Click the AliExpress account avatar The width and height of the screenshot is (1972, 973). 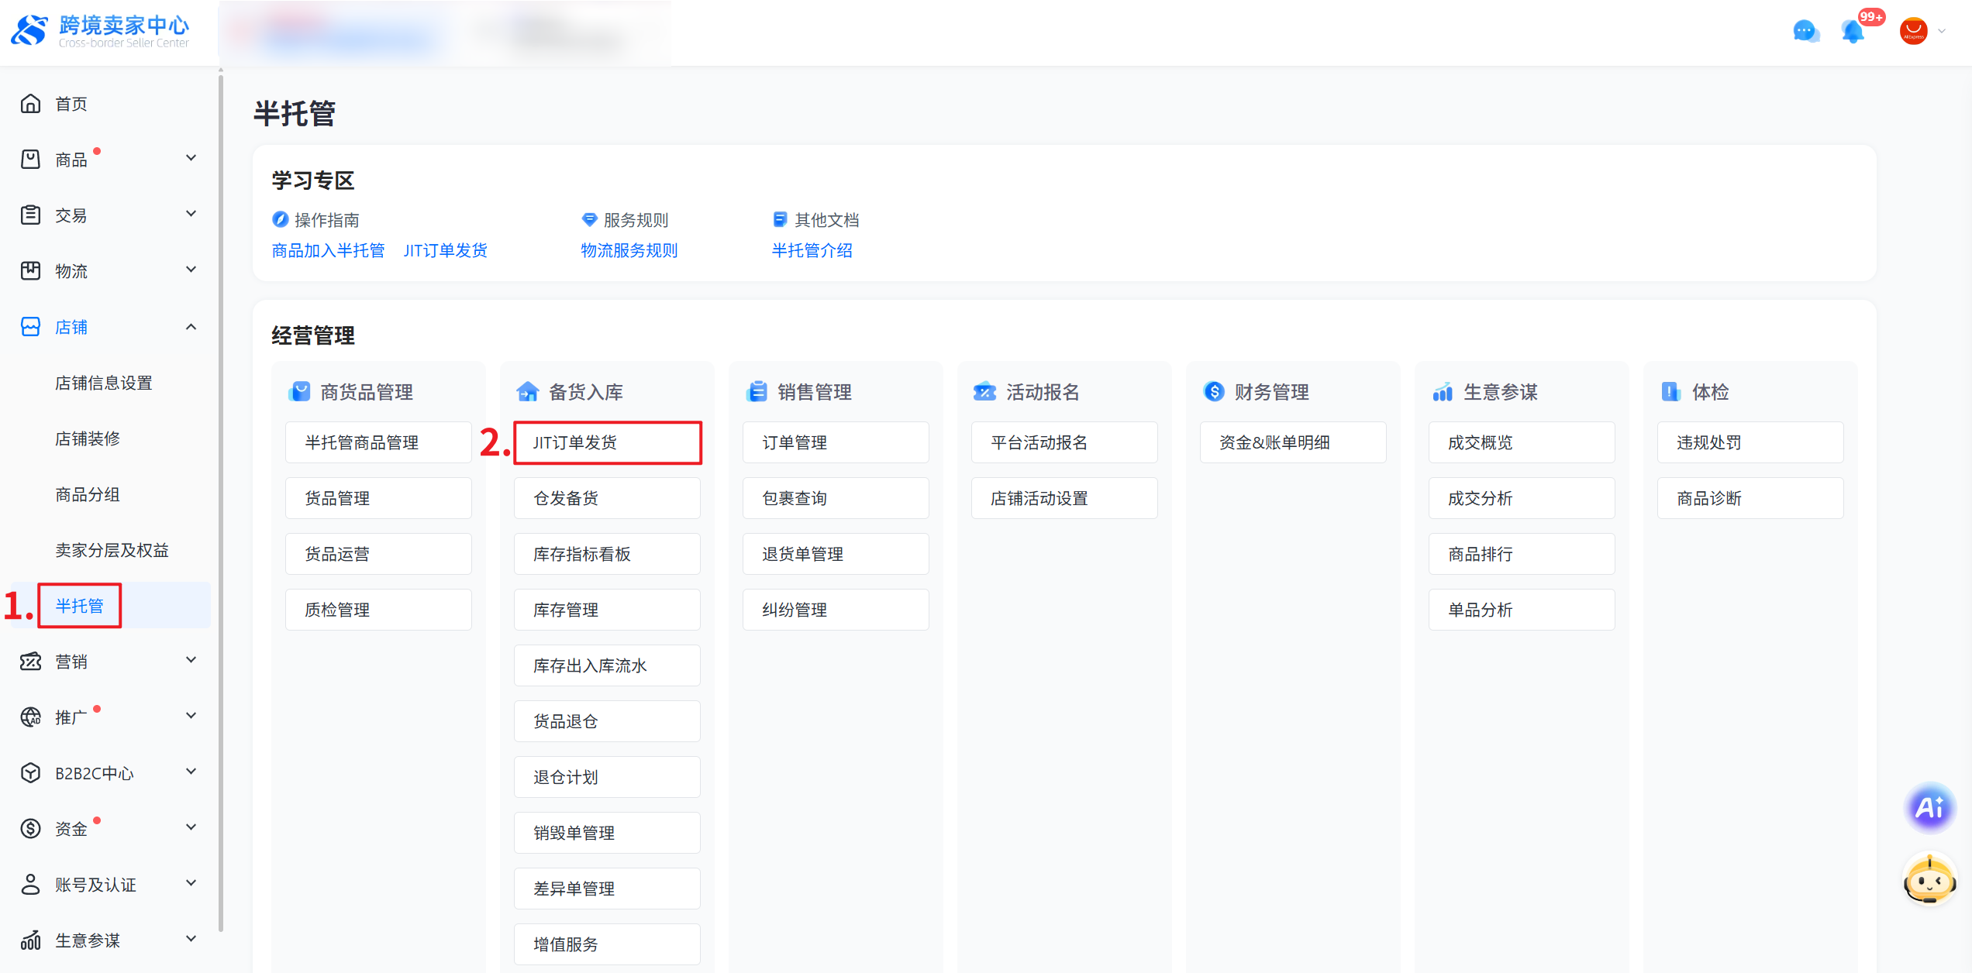pos(1913,32)
